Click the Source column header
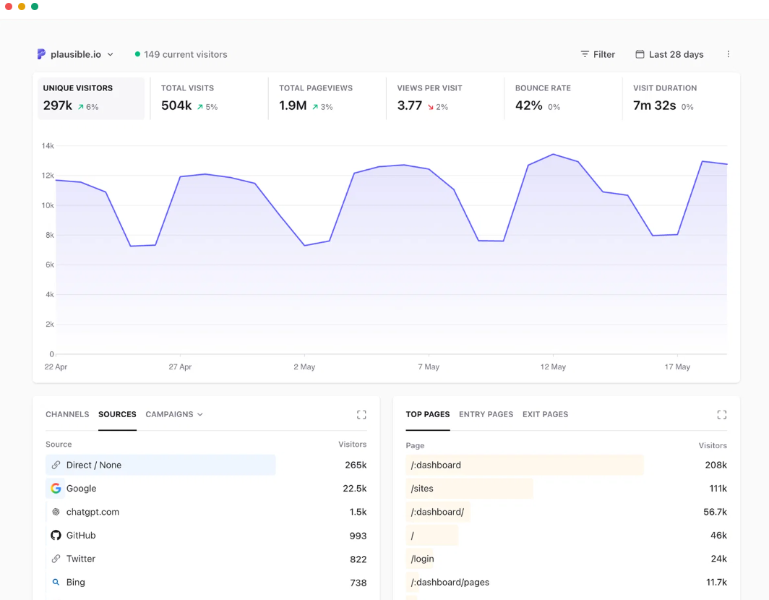This screenshot has width=769, height=600. click(59, 445)
